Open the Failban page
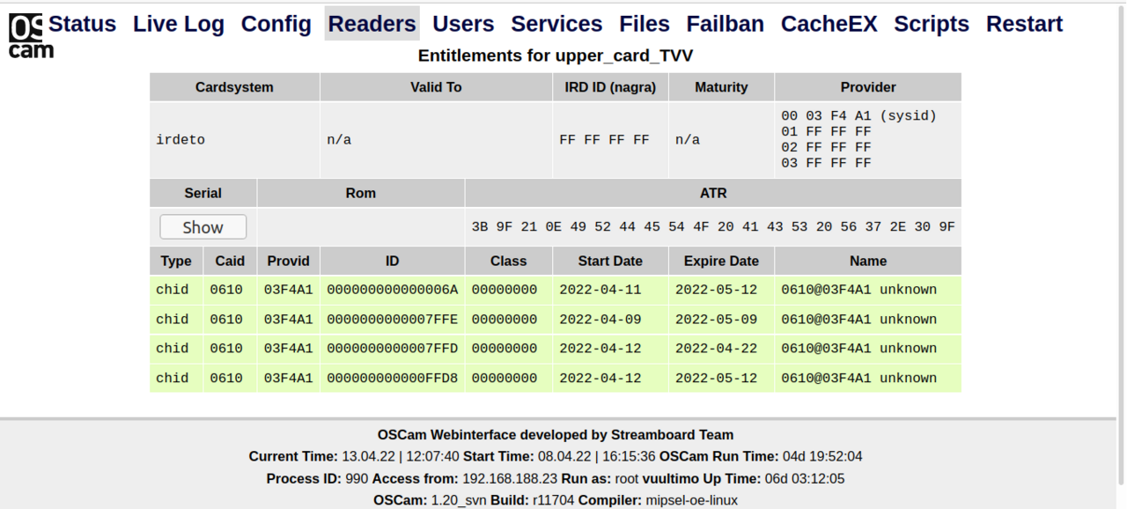This screenshot has height=509, width=1127. (725, 24)
